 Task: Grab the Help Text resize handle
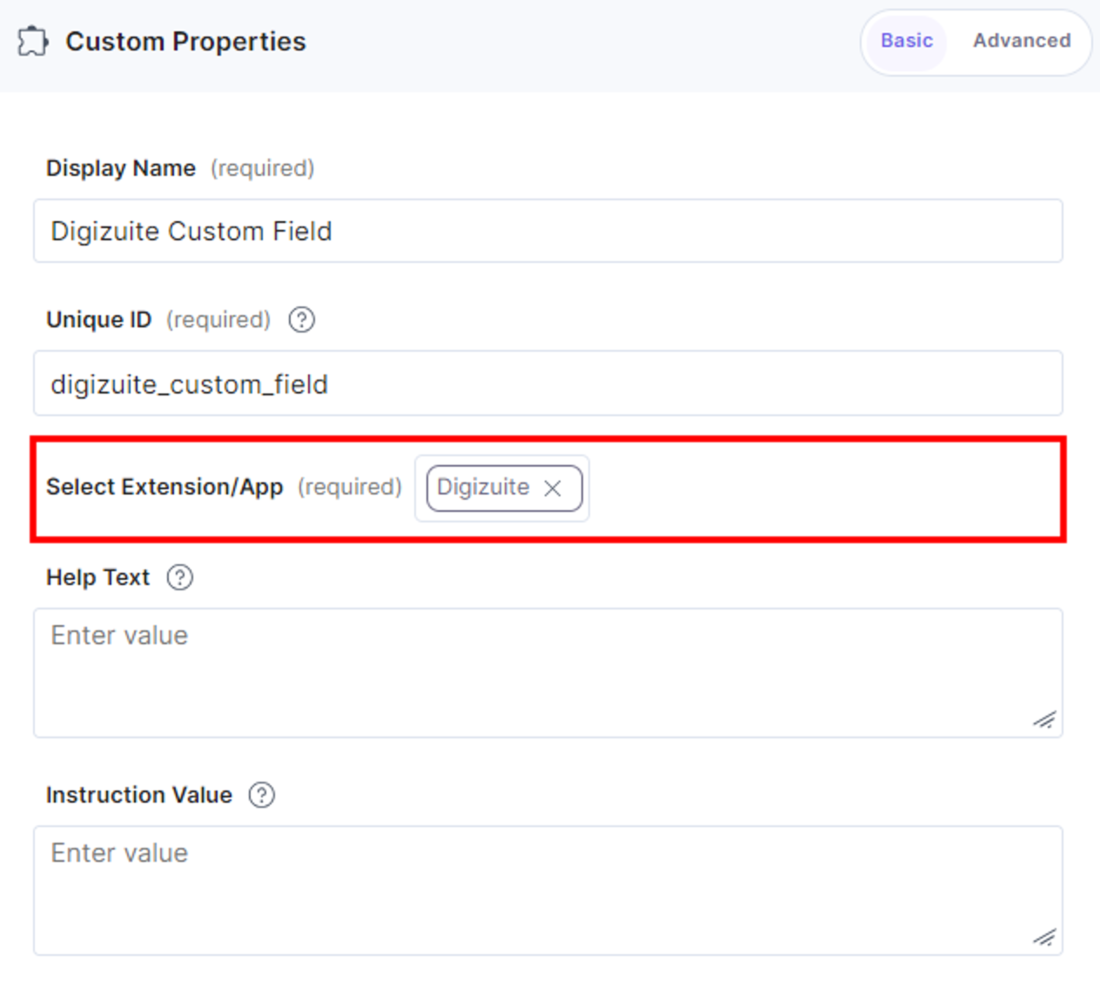[x=1045, y=720]
